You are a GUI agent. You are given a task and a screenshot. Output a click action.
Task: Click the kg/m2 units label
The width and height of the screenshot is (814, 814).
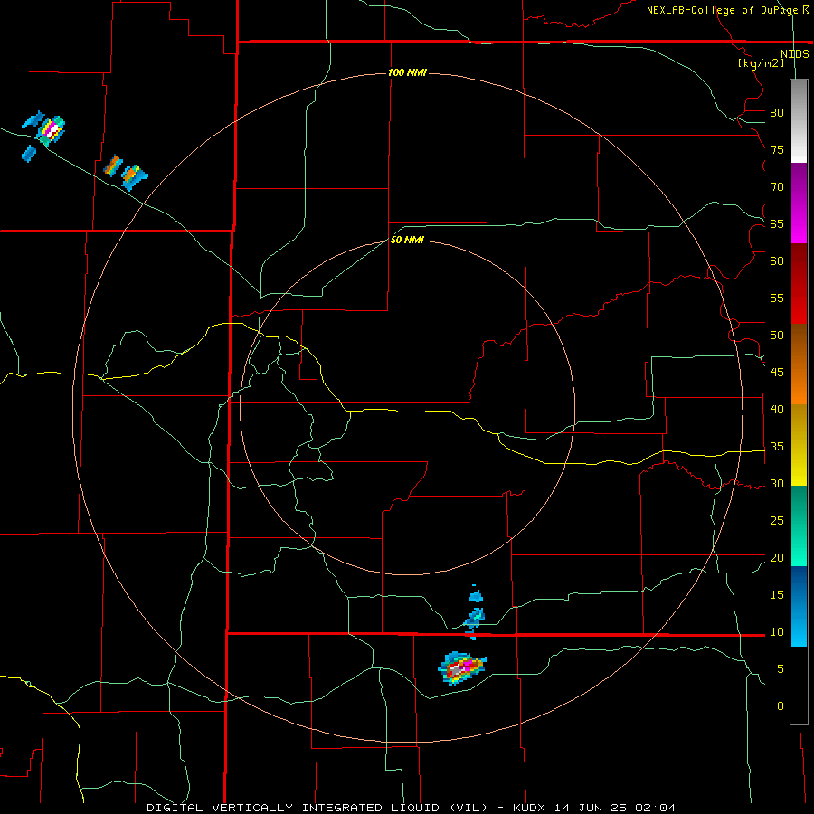762,63
